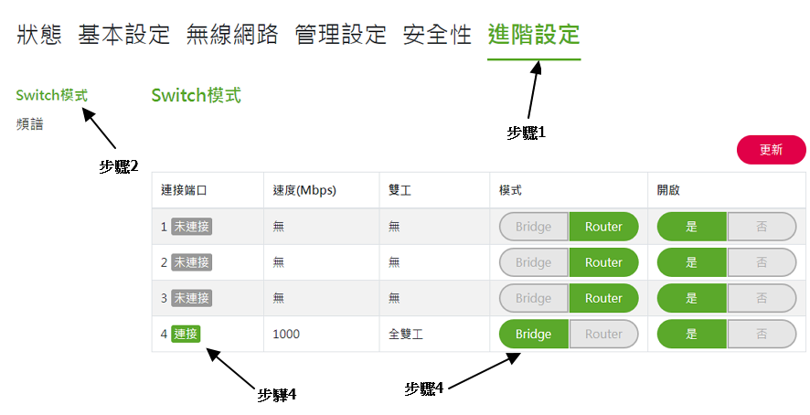Go to 管理設定 tab

pos(341,36)
